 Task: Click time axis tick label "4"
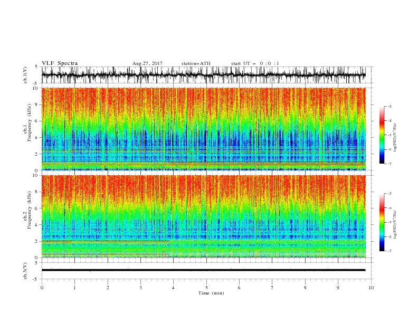pos(174,288)
